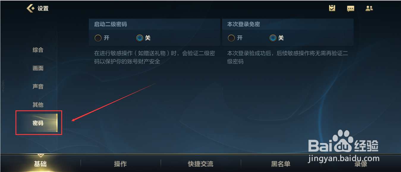This screenshot has height=172, width=401.
Task: Click the 设置 title text
Action: (x=43, y=9)
